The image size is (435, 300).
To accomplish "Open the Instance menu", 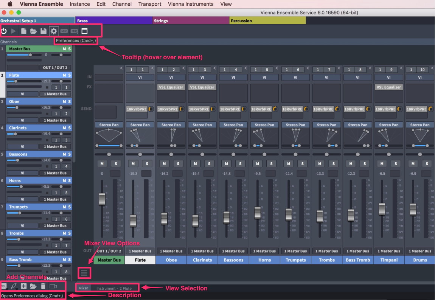I will tap(79, 4).
